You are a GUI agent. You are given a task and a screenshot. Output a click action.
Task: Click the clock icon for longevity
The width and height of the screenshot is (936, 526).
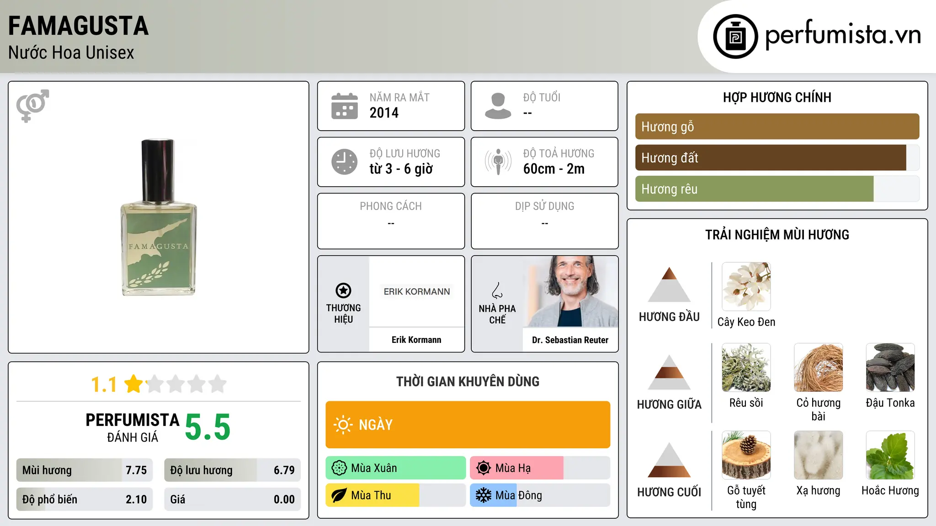[345, 162]
